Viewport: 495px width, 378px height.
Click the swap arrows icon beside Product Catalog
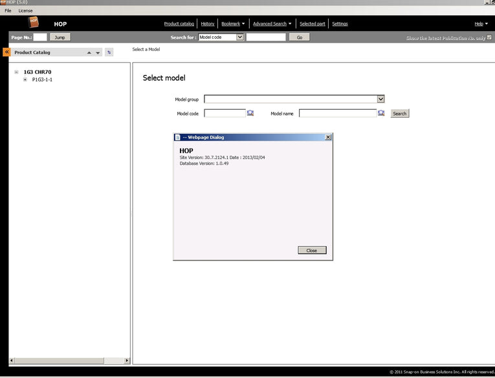click(x=109, y=52)
